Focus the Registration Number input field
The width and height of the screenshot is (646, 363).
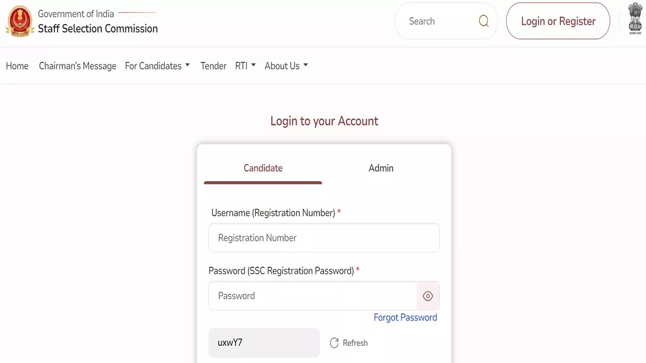coord(324,238)
